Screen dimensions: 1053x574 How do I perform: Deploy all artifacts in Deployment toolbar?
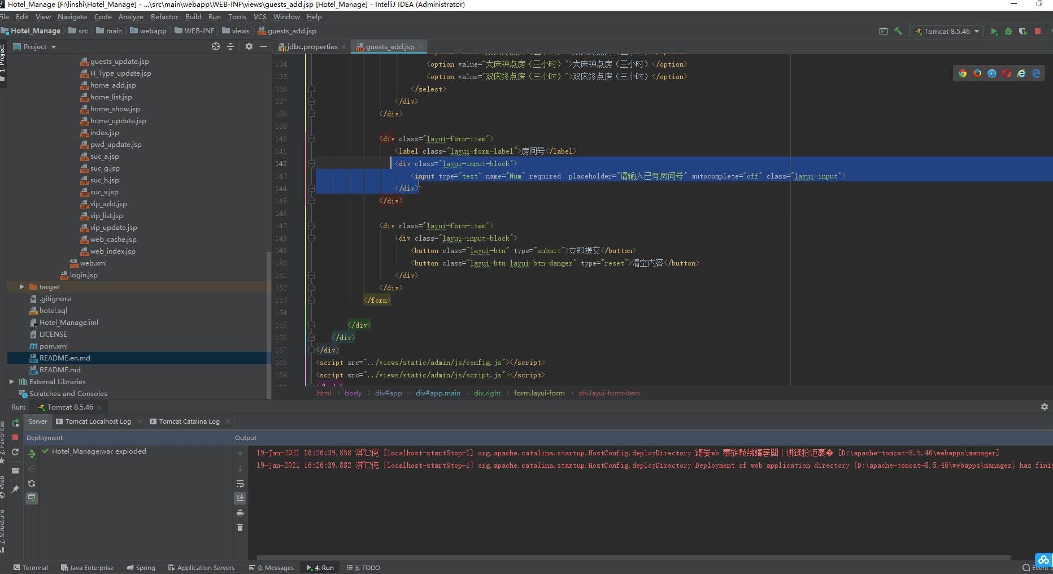point(32,454)
